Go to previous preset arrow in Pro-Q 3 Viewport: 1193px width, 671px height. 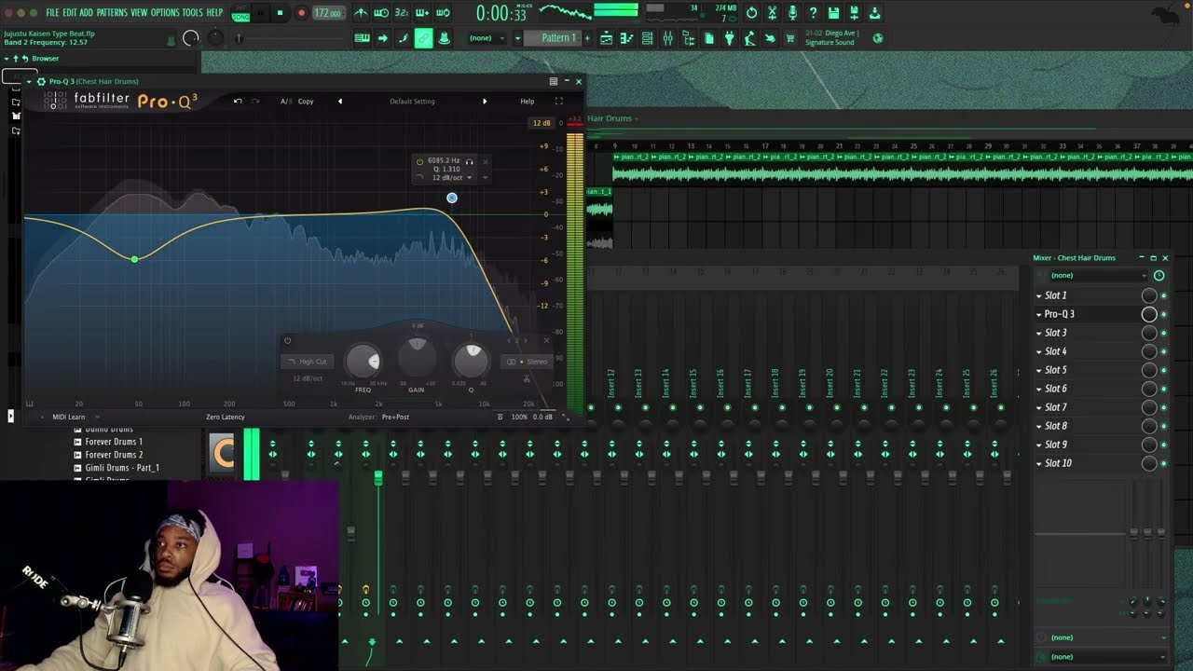click(x=339, y=101)
